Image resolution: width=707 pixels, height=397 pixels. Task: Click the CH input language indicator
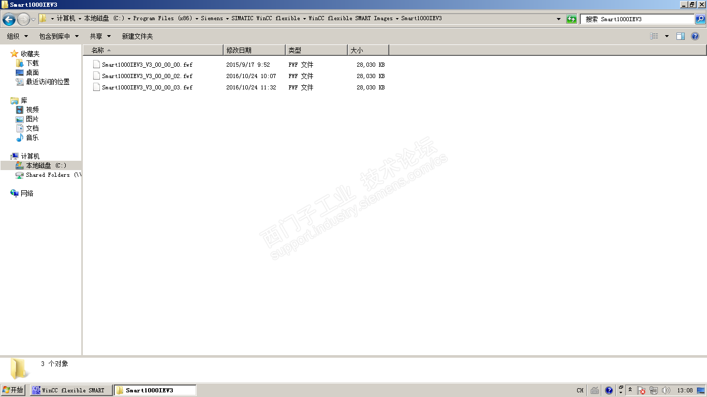[580, 390]
